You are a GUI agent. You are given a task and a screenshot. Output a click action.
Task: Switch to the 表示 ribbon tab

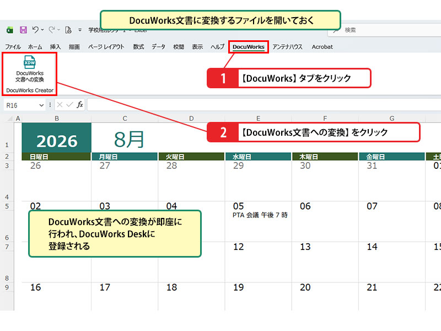coord(197,47)
